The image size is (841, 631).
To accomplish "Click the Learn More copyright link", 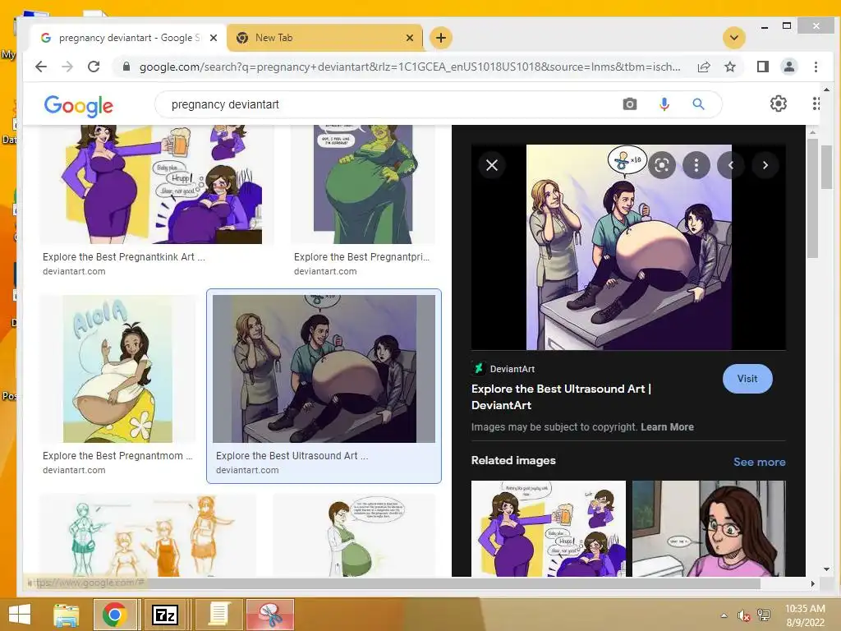I will [x=667, y=427].
